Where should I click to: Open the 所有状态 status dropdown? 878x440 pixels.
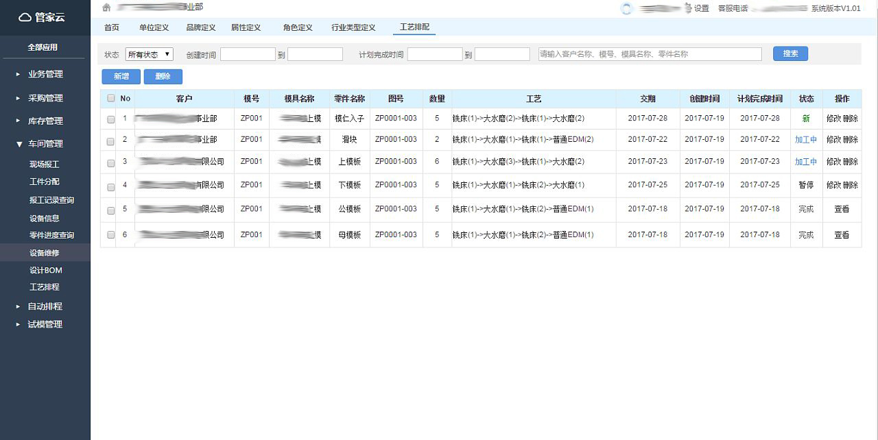[148, 53]
